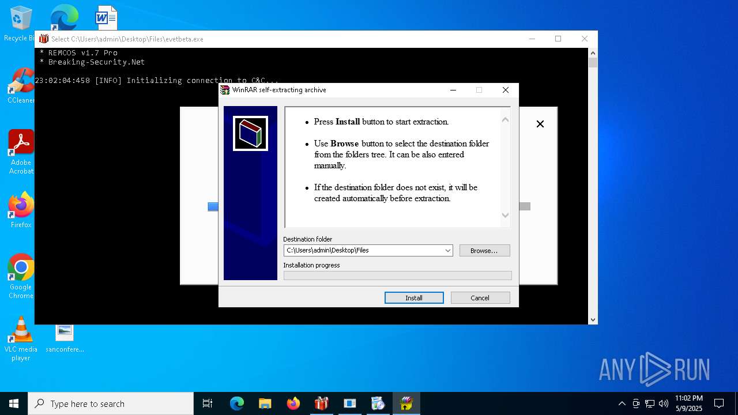Open Google Chrome desktop shortcut
Image resolution: width=738 pixels, height=415 pixels.
21,276
